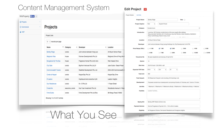The height and width of the screenshot is (128, 220).
Task: Click the red icon button beside Edit Project
Action: pos(145,9)
